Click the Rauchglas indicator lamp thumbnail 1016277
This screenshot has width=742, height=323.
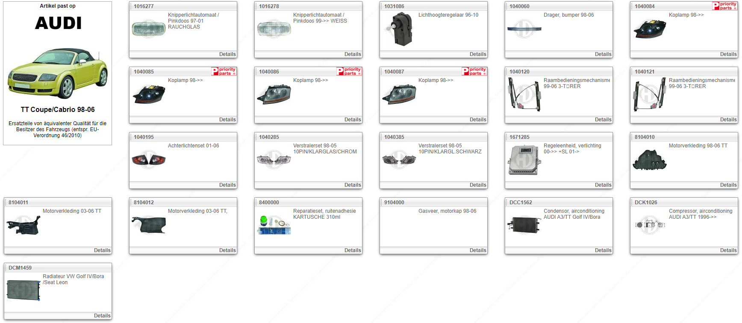click(148, 29)
